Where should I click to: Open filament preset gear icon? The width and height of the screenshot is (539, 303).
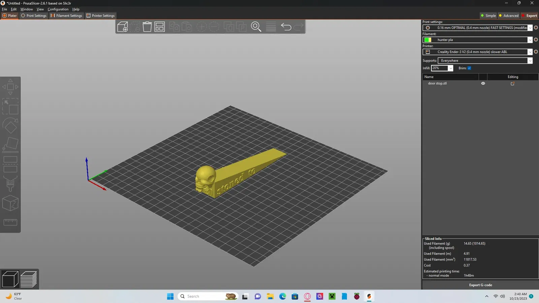pyautogui.click(x=536, y=40)
